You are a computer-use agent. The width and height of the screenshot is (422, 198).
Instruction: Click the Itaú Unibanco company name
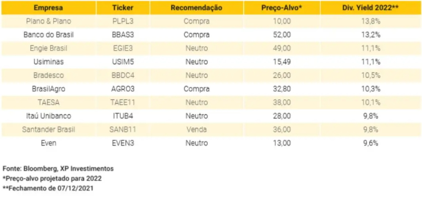48,116
